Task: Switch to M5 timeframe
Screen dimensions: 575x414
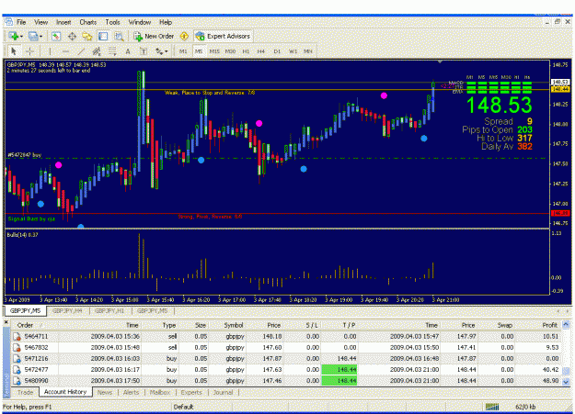Action: (x=199, y=51)
